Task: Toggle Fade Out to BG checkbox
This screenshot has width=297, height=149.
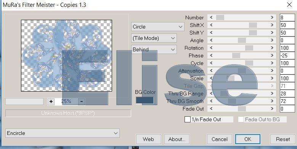Action: pos(241,119)
